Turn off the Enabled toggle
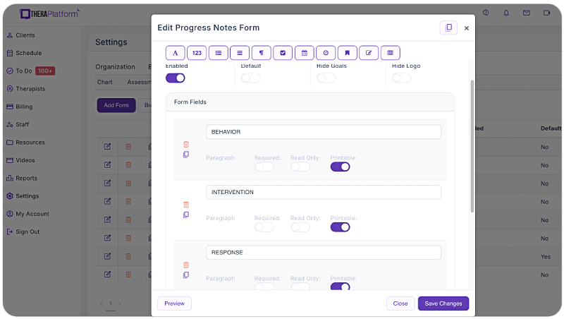 [175, 78]
